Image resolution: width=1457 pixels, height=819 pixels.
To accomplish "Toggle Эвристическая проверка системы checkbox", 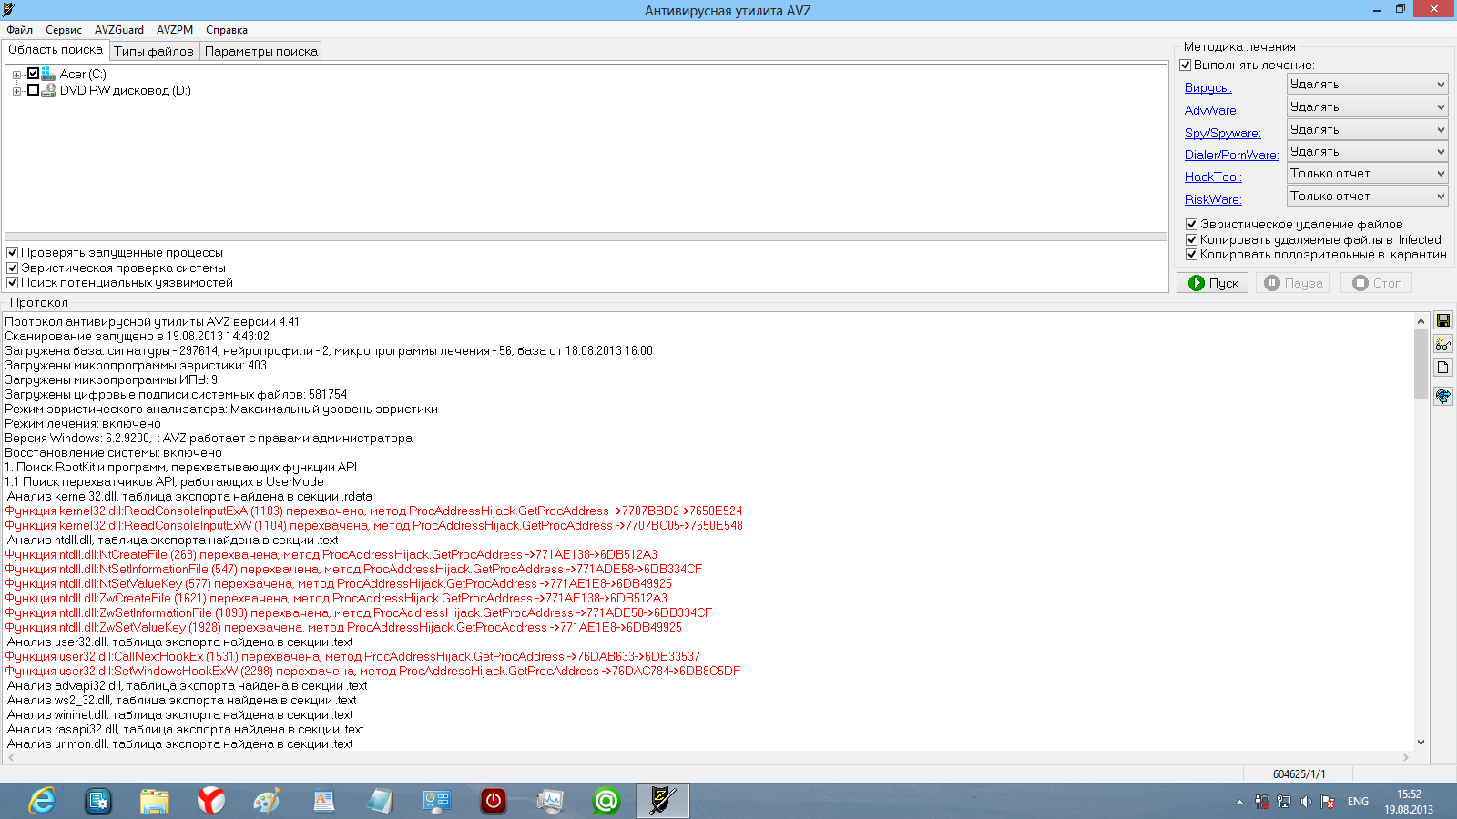I will tap(13, 268).
